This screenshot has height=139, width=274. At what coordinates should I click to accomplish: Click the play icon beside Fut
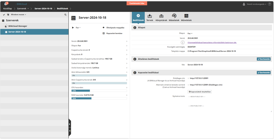click(x=73, y=28)
